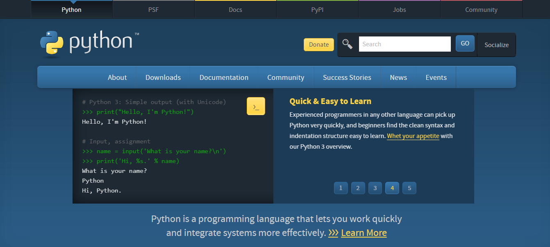Switch to the PyPI tab
The height and width of the screenshot is (247, 550).
(x=317, y=9)
